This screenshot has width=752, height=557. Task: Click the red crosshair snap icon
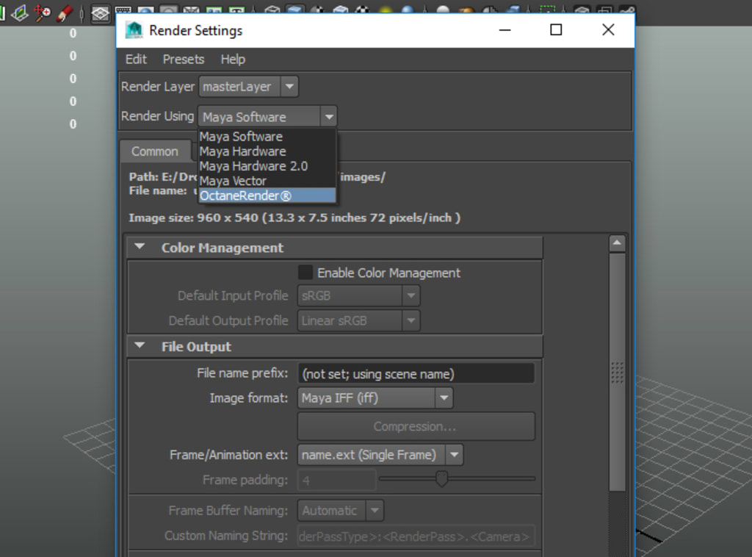pos(42,12)
